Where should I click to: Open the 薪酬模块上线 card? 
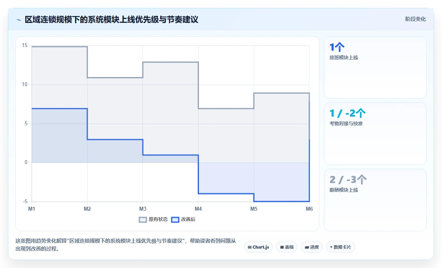pyautogui.click(x=375, y=200)
